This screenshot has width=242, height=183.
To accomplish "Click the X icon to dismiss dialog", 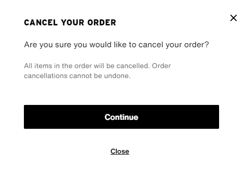I will coord(234,18).
